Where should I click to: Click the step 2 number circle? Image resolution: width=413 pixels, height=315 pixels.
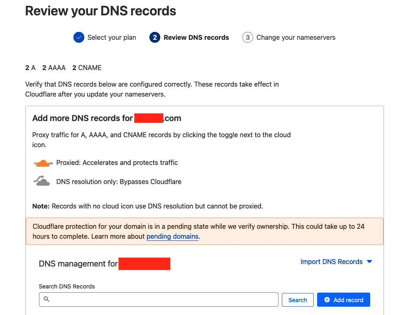click(155, 38)
